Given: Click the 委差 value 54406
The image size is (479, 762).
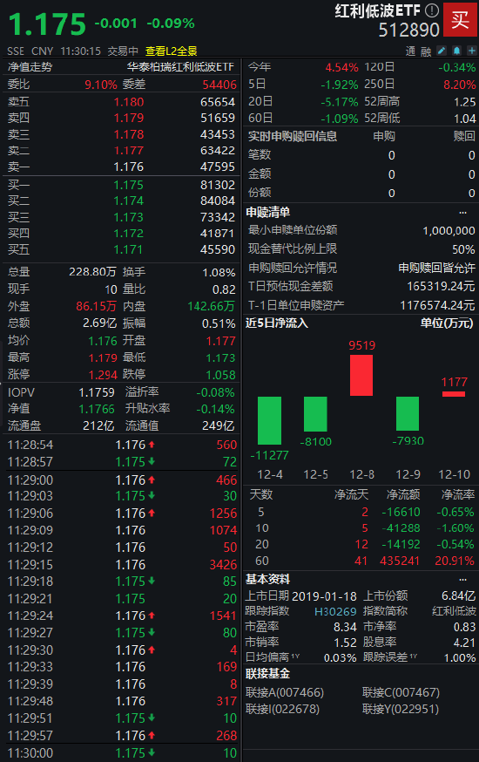Looking at the screenshot, I should pyautogui.click(x=219, y=85).
